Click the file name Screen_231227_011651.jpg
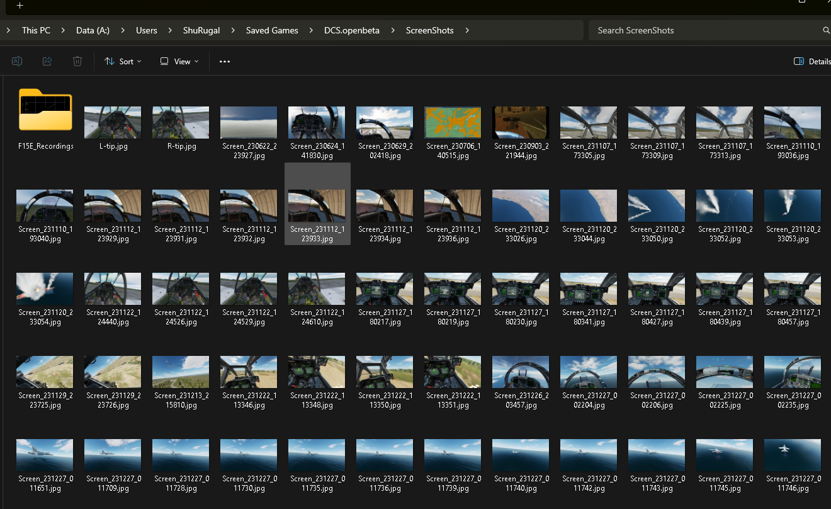831x509 pixels. (x=45, y=483)
